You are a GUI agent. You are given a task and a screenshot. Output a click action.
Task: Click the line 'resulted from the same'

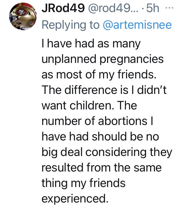(101, 167)
